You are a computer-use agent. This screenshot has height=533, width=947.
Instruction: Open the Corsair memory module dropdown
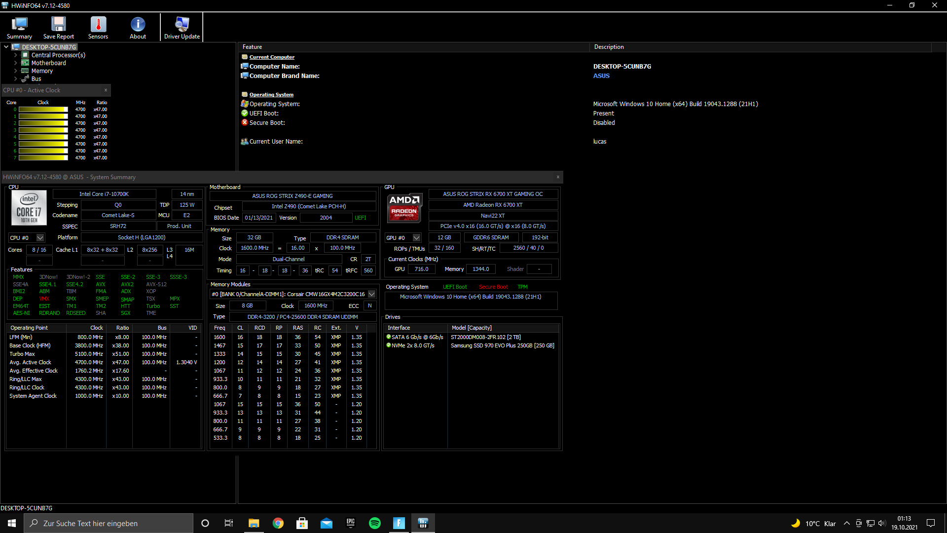point(371,294)
